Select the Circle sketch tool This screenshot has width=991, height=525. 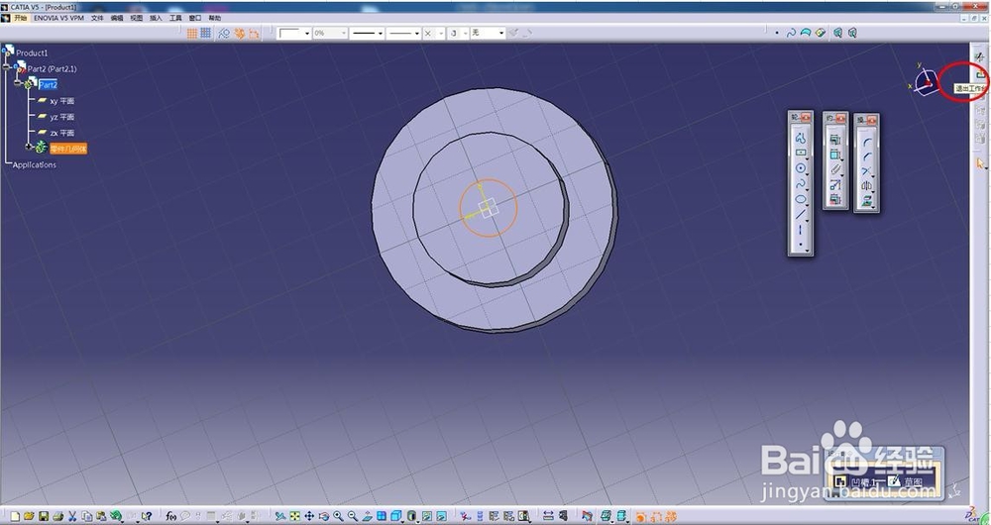[x=800, y=168]
